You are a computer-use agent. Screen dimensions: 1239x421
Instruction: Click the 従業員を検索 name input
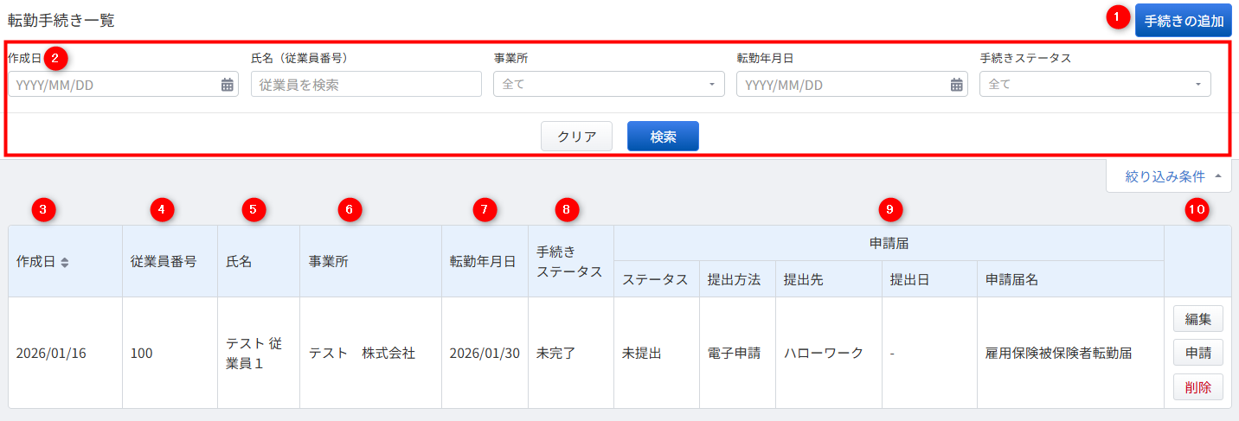(365, 85)
